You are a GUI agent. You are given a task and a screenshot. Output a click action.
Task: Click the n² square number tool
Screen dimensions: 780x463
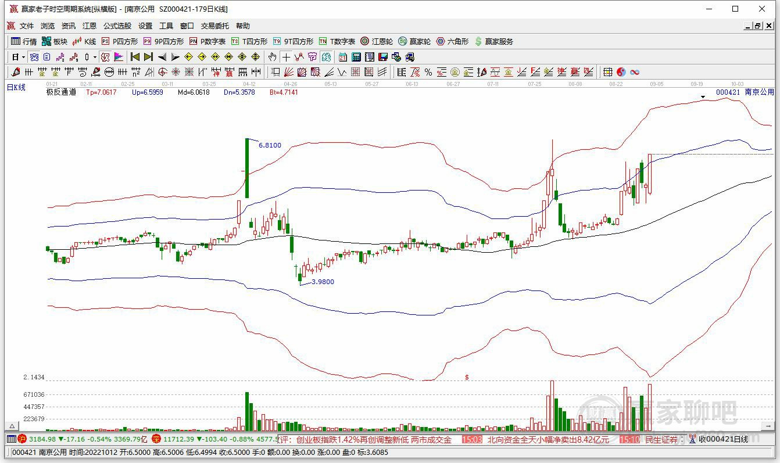pos(136,72)
